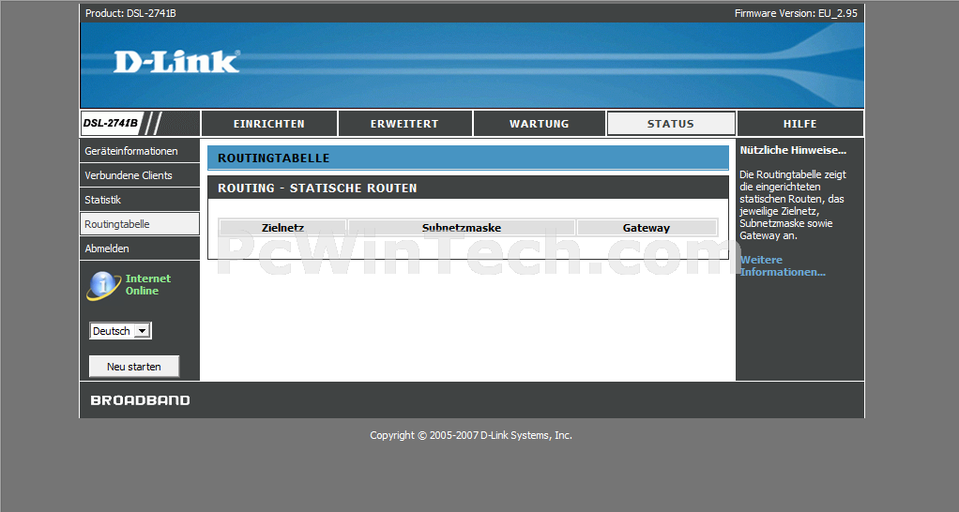
Task: Switch to the ERWEITERT tab
Action: point(404,124)
